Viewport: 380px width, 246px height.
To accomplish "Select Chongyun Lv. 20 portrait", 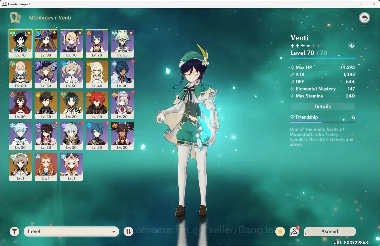I will click(20, 136).
